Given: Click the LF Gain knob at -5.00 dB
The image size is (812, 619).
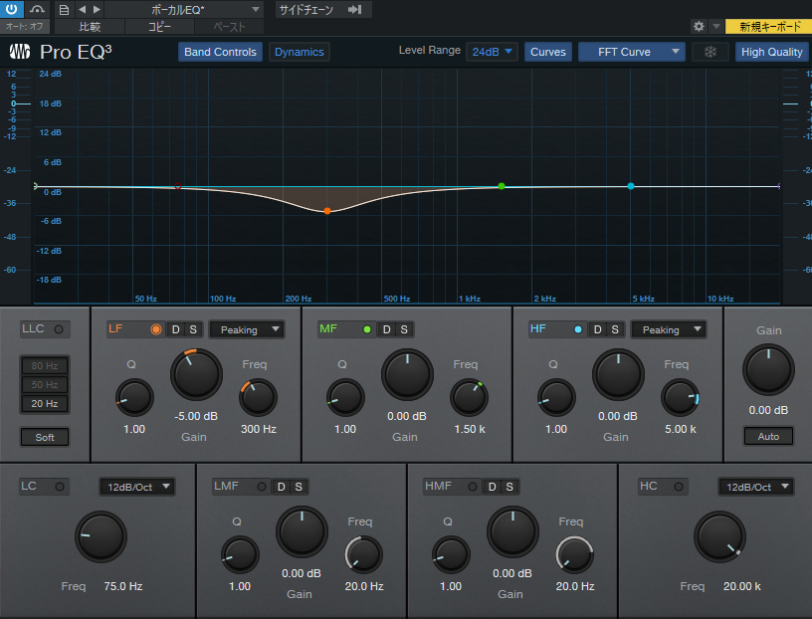Looking at the screenshot, I should click(x=196, y=374).
